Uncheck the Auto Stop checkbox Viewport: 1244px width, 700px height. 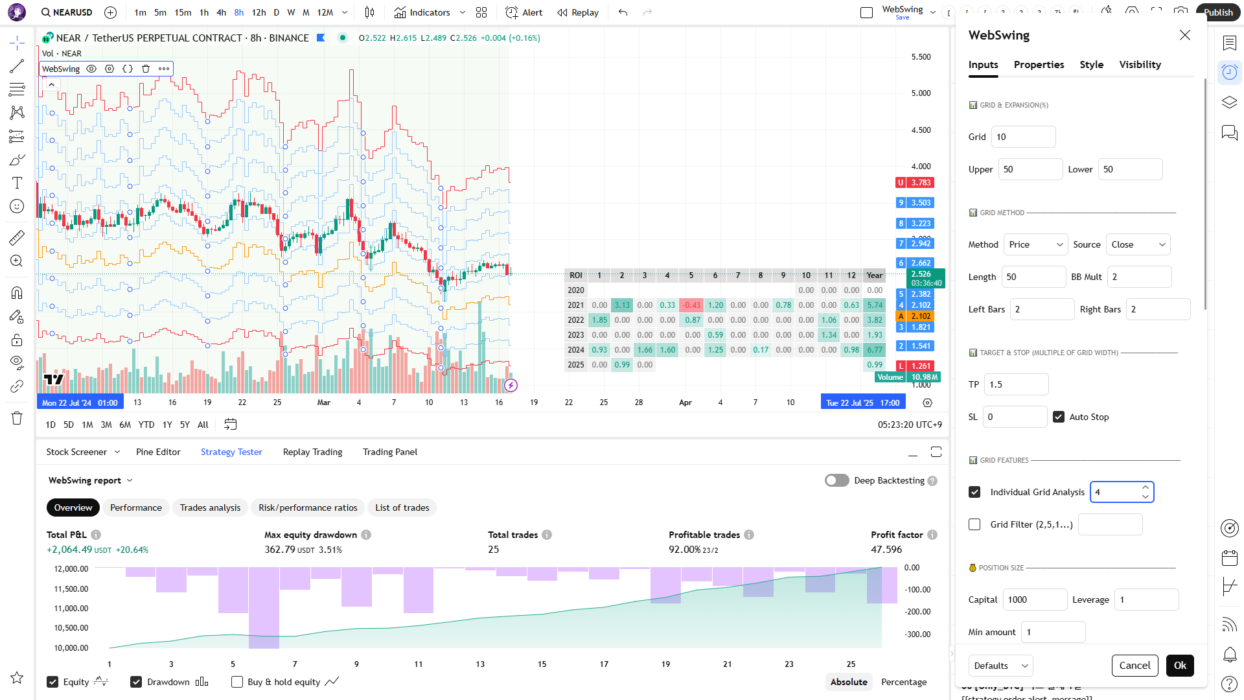click(x=1059, y=417)
